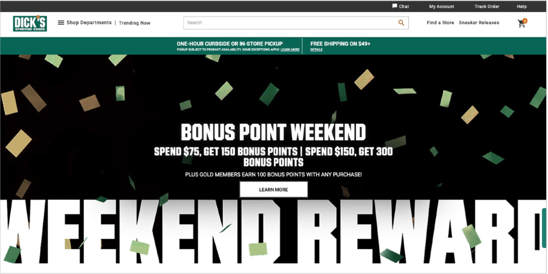Click the orange search magnifier icon
The height and width of the screenshot is (274, 548).
(401, 23)
